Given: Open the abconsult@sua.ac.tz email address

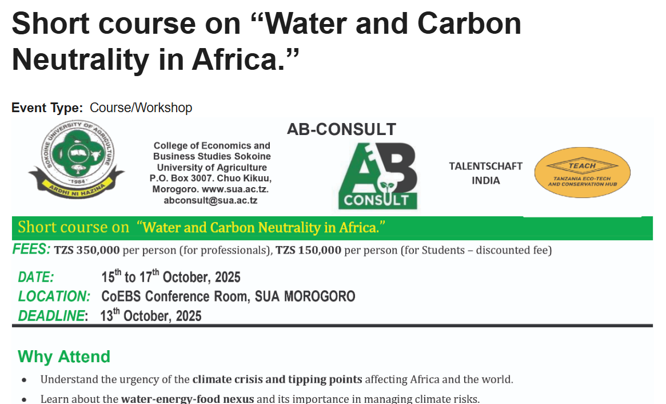Looking at the screenshot, I should [x=210, y=200].
